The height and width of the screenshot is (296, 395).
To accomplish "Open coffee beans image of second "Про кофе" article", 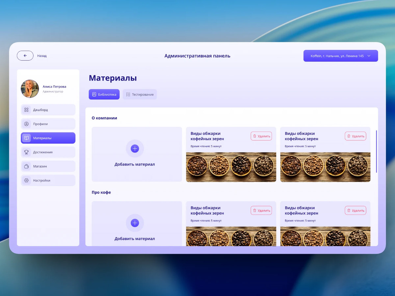I will point(325,236).
